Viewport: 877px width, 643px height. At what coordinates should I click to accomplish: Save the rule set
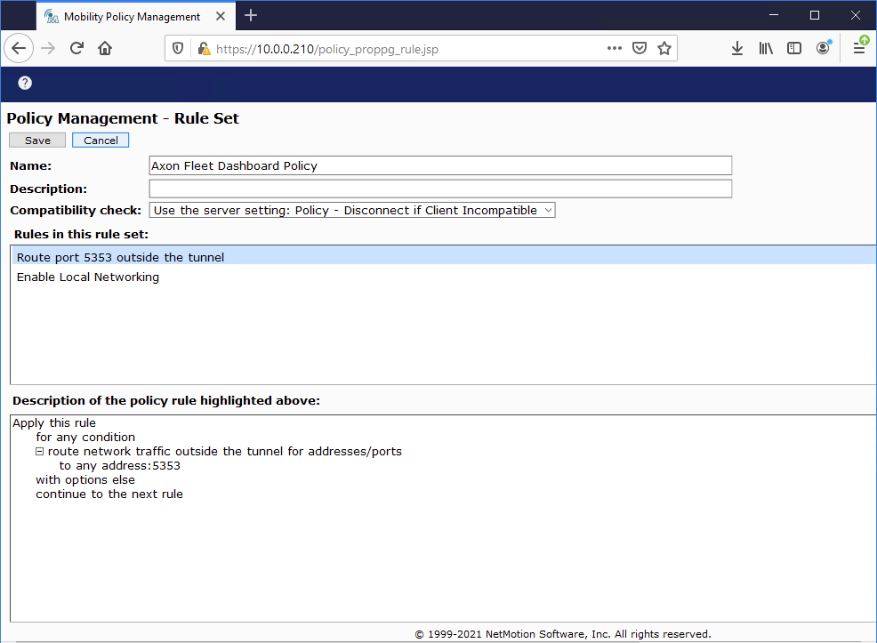click(37, 141)
